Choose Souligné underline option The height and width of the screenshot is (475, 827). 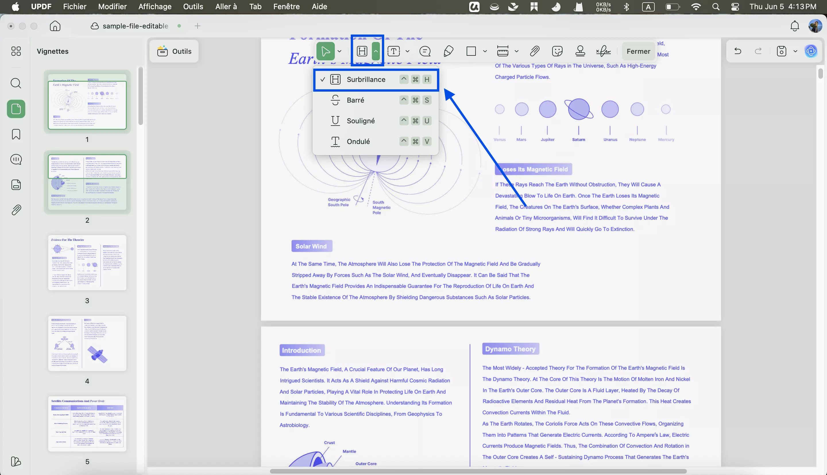tap(376, 121)
